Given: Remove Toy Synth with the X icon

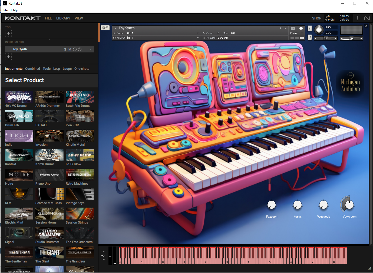Looking at the screenshot, I should coord(91,49).
